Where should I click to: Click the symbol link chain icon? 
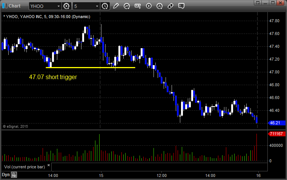pyautogui.click(x=170, y=6)
